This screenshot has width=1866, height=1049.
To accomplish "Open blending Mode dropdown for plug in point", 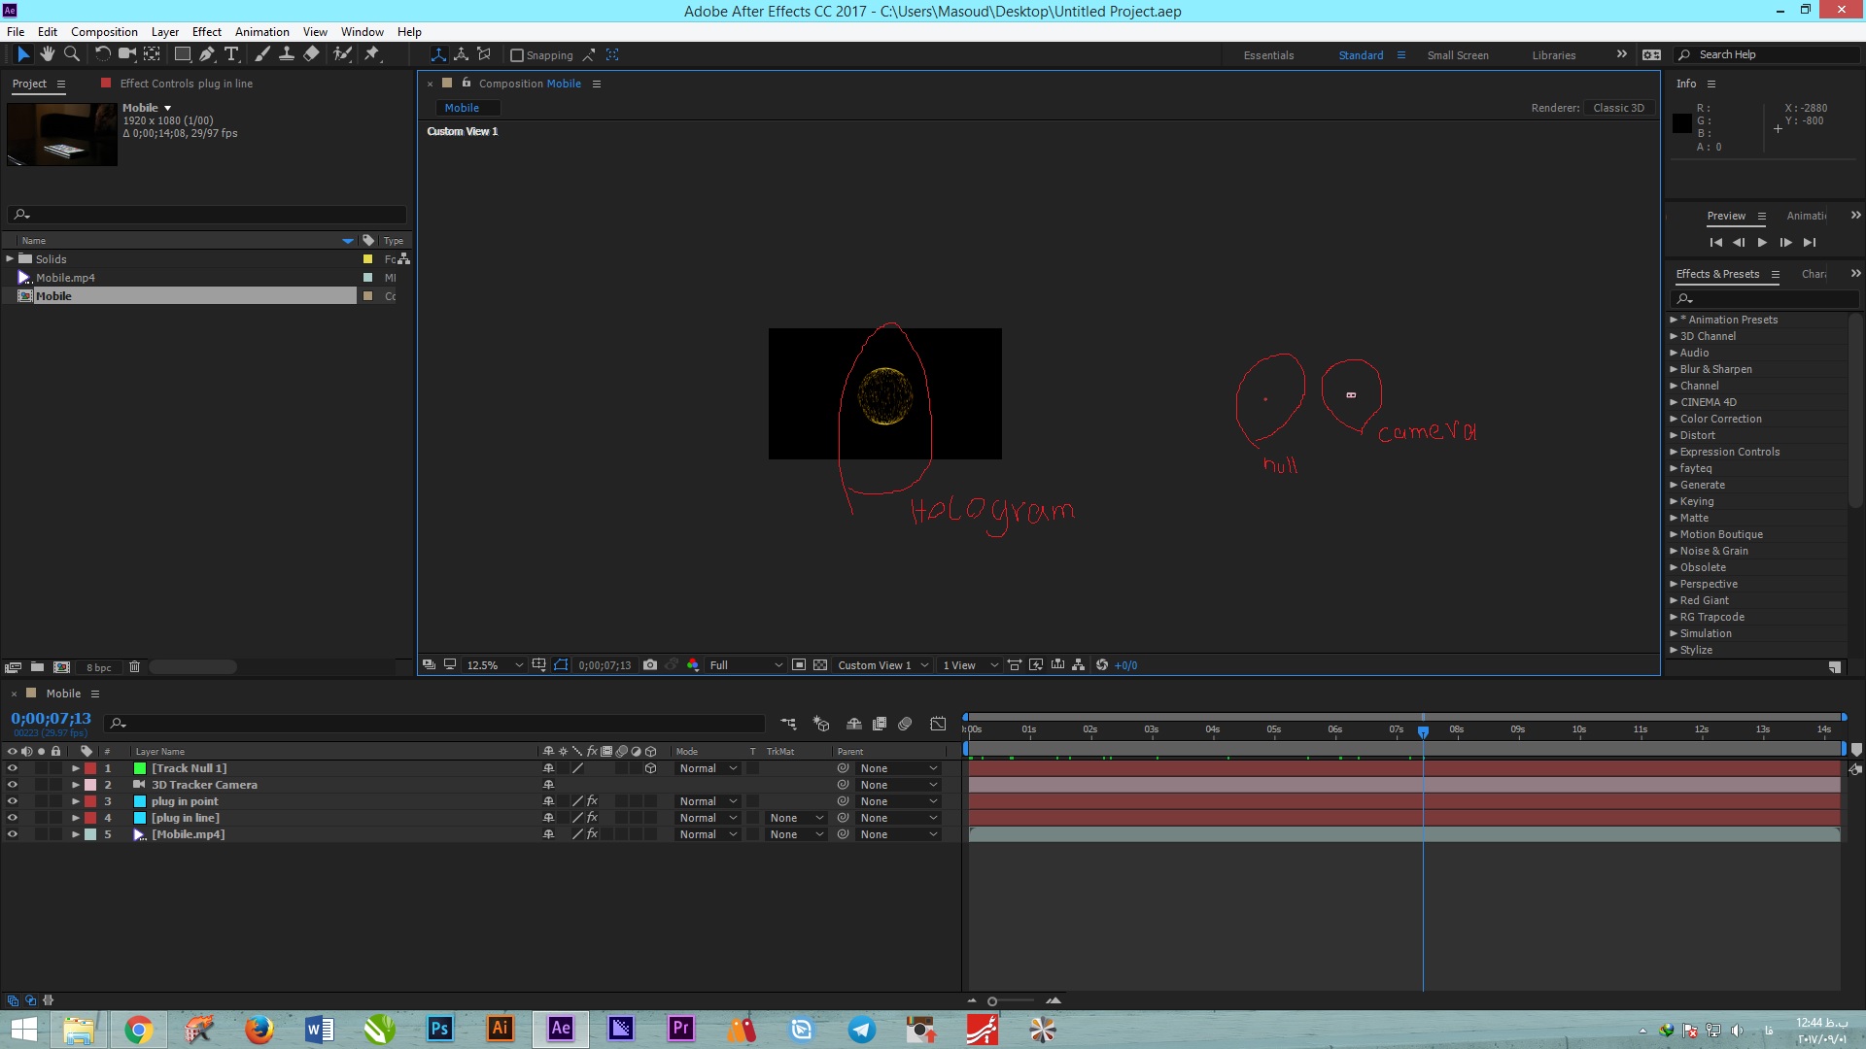I will coord(708,801).
